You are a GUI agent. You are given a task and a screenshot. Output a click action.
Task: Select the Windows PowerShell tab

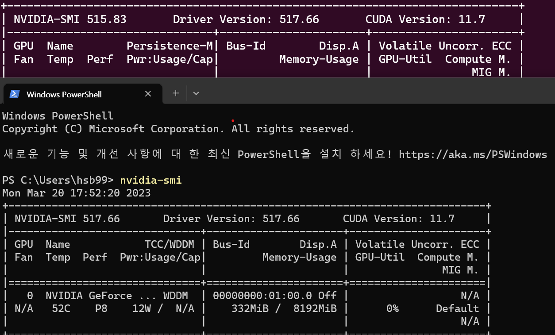click(x=82, y=93)
